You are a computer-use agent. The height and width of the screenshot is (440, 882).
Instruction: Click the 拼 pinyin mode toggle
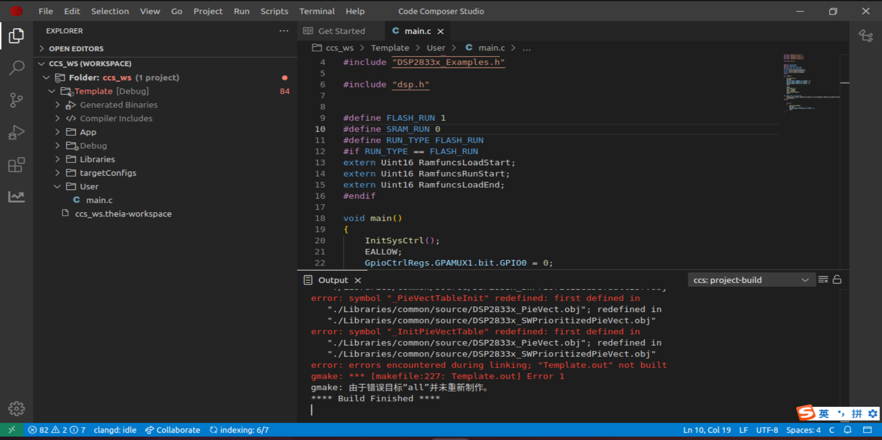[x=857, y=413]
